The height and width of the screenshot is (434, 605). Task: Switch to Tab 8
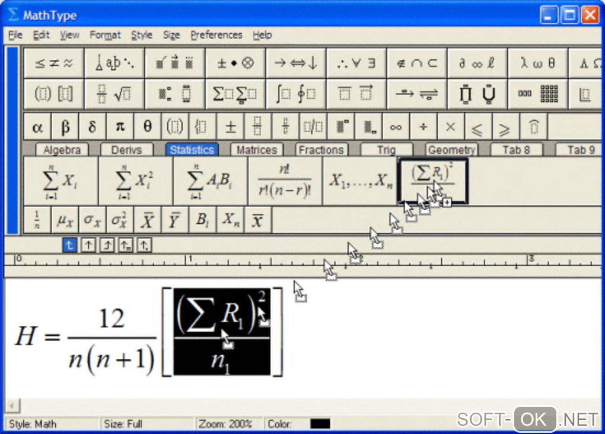(516, 149)
